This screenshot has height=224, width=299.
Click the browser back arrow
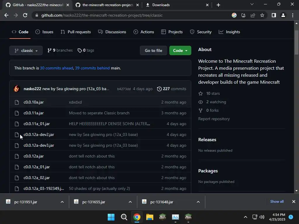pyautogui.click(x=6, y=15)
